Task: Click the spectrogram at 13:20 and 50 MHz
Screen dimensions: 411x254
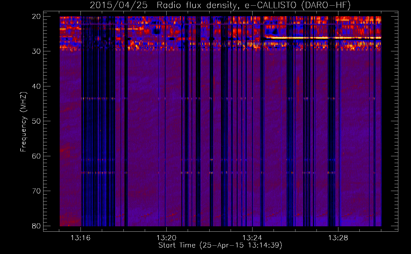Action: [166, 121]
